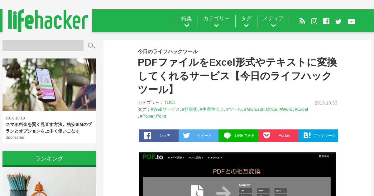
Task: Expand the 特集 menu chevron
Action: pos(187,26)
